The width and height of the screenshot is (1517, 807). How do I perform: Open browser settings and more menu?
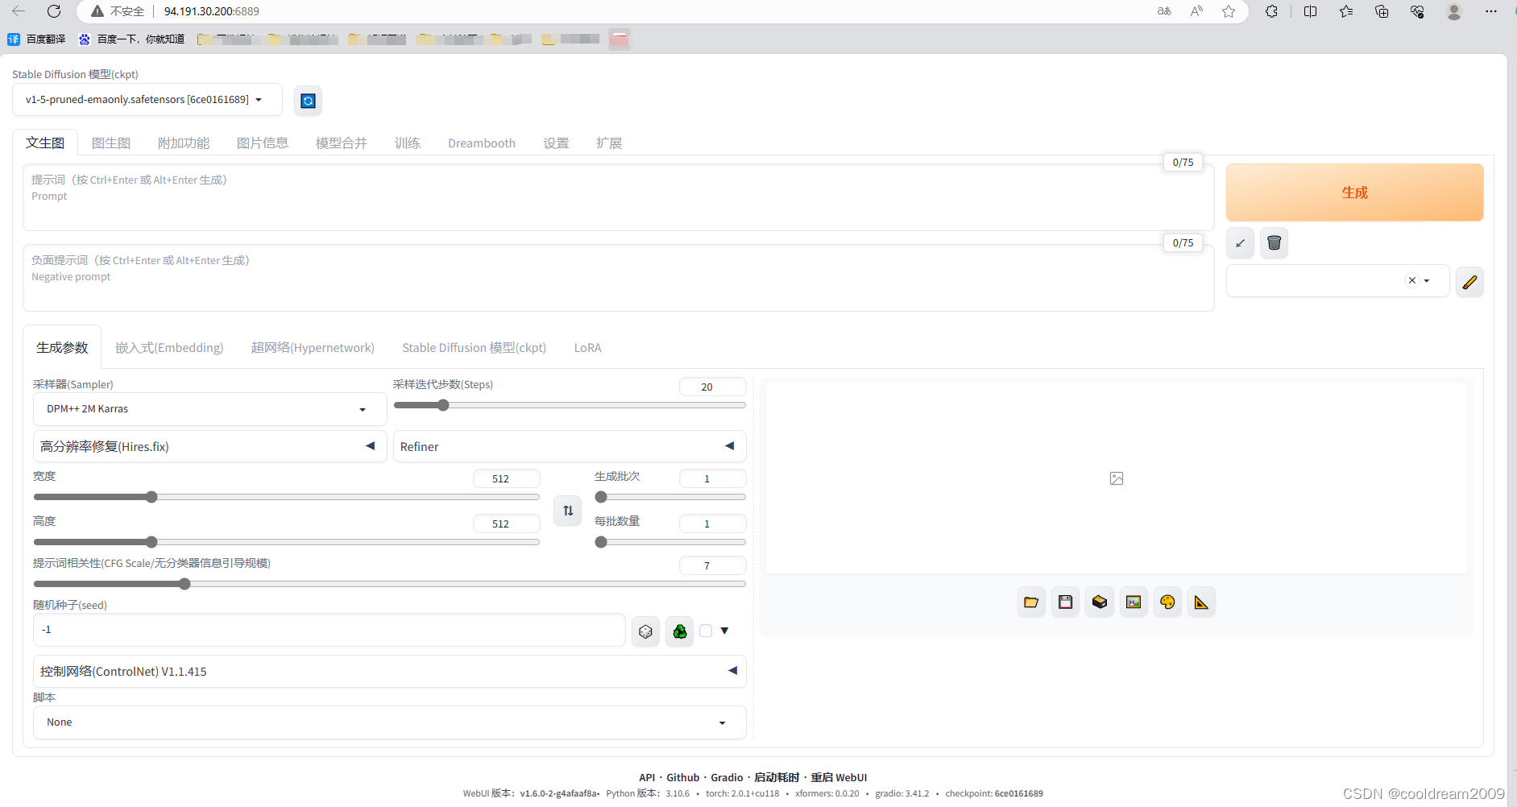pos(1491,11)
